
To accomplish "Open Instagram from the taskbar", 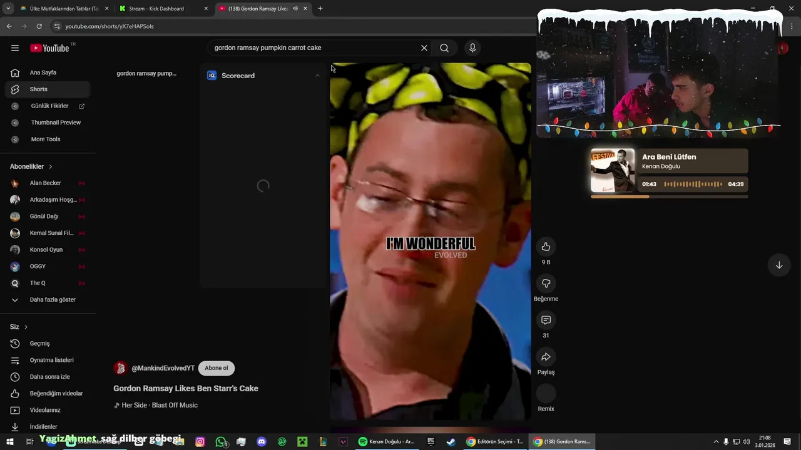I will click(x=200, y=442).
